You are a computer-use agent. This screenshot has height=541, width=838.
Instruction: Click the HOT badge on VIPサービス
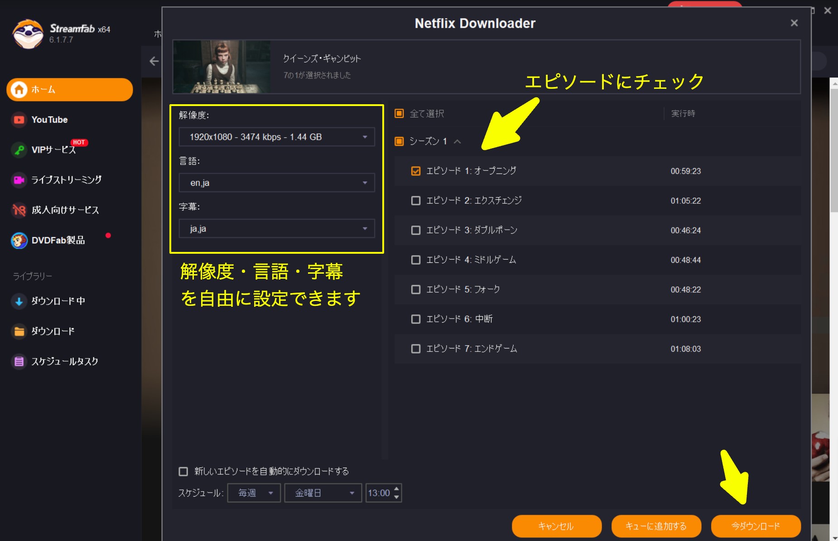(79, 142)
